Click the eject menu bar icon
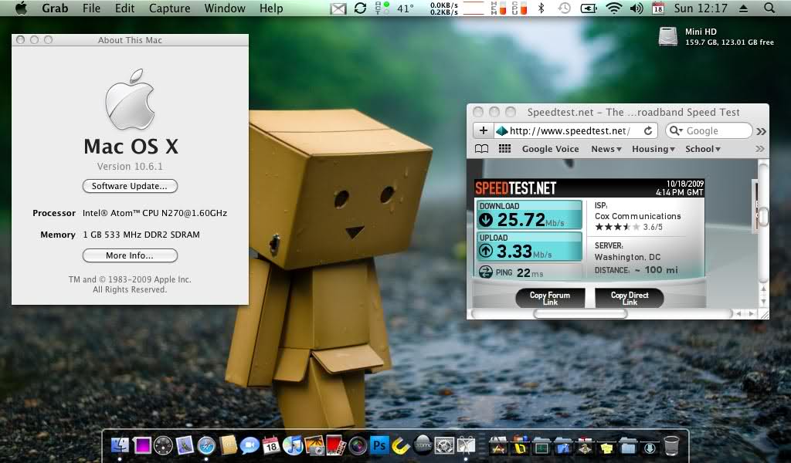Screen dimensions: 791x463 coord(744,8)
